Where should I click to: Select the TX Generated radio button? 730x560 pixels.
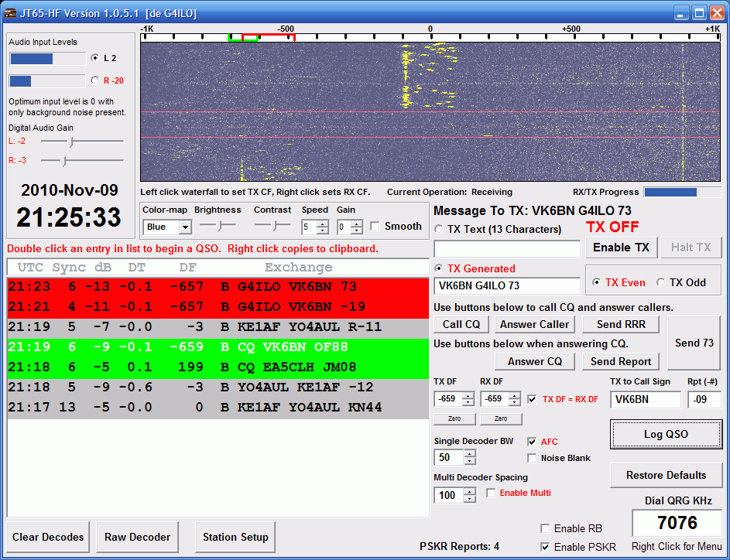click(x=439, y=268)
